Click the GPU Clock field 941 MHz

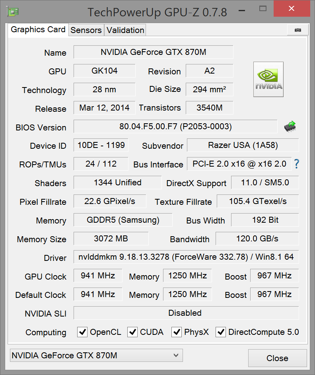[98, 276]
